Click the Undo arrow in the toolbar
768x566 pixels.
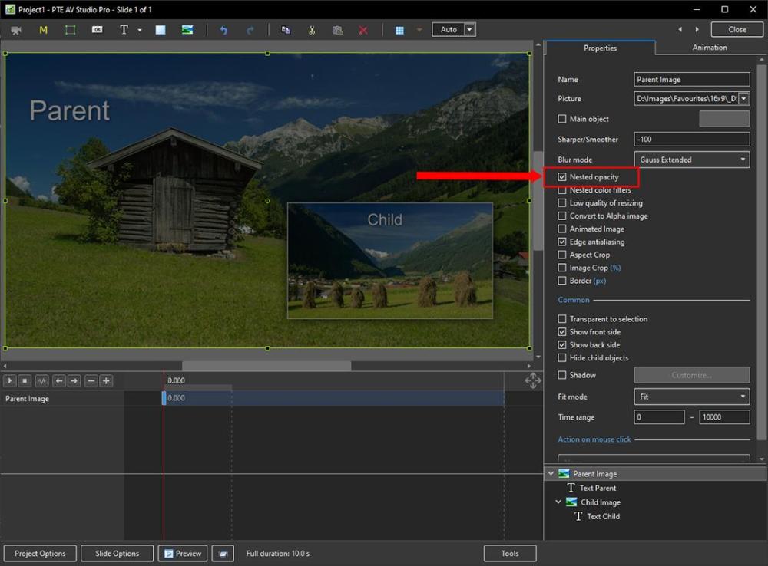(x=223, y=30)
